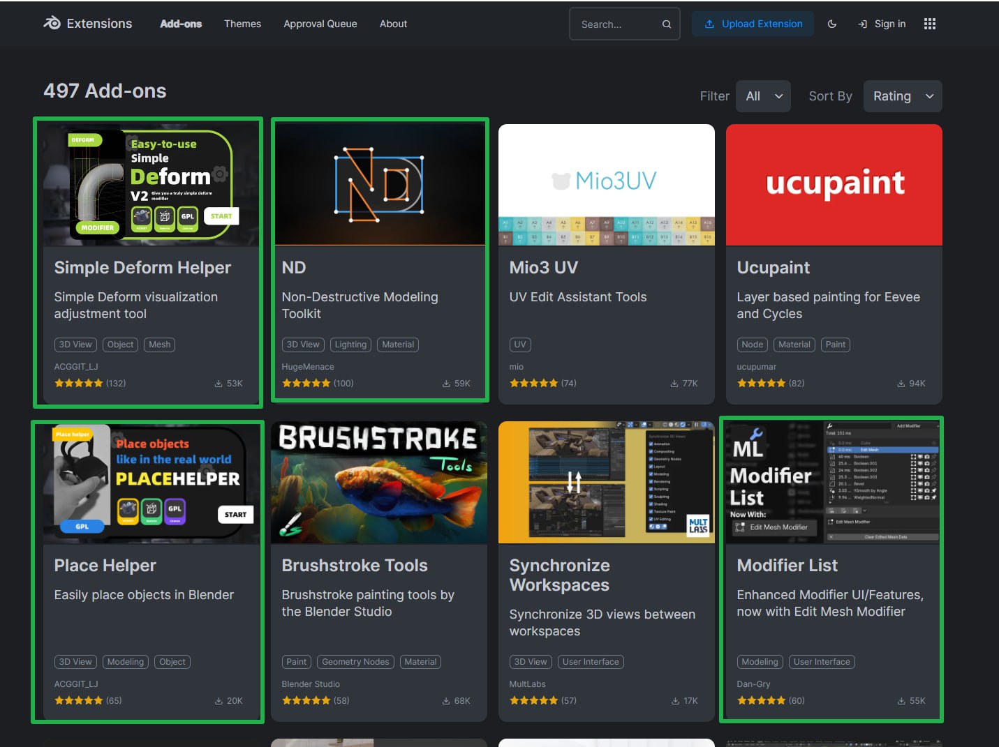
Task: Open the Place Helper thumbnail
Action: 151,483
